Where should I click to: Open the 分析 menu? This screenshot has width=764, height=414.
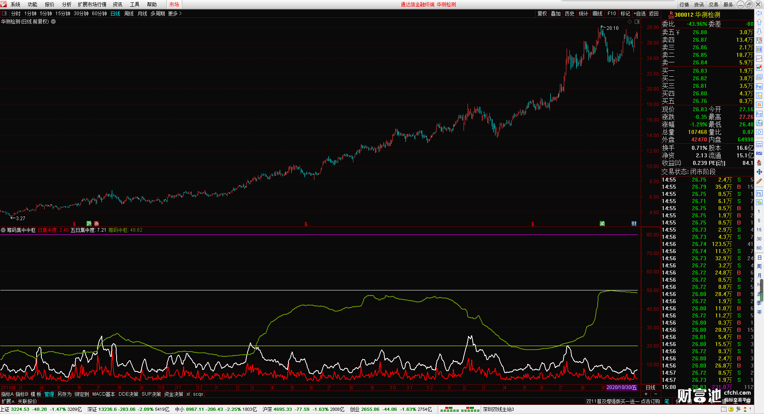tap(67, 4)
